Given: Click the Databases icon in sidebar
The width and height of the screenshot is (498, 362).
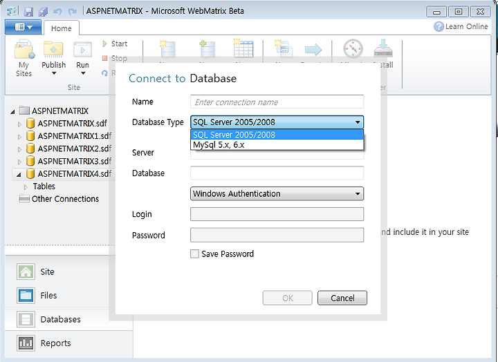Looking at the screenshot, I should 26,319.
